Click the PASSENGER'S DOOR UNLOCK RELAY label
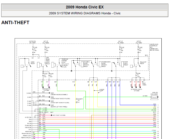The height and width of the screenshot is (139, 169). click(x=106, y=64)
